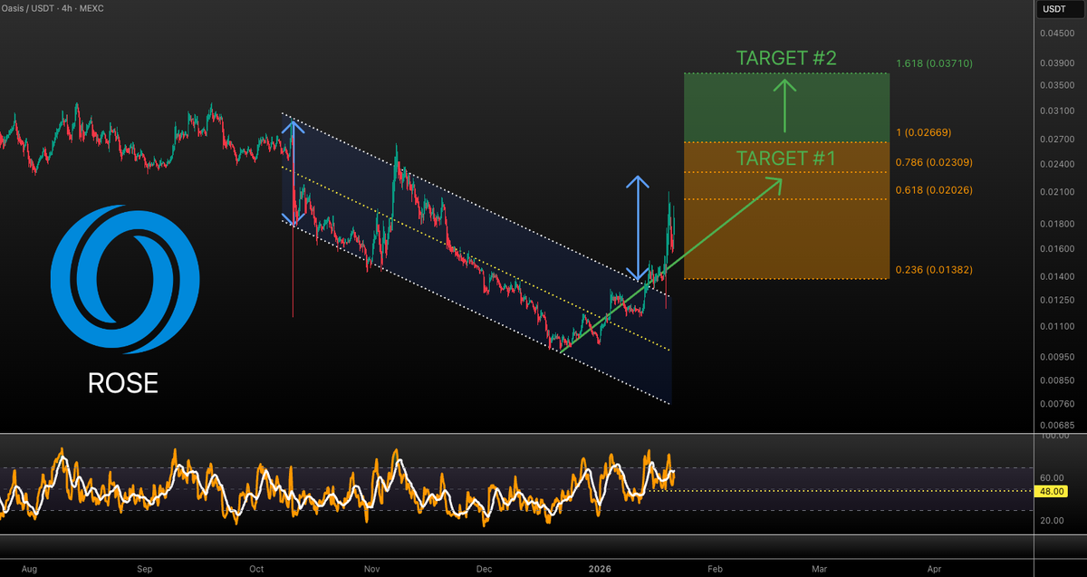
Task: Click the 0.02700 price axis label
Action: 1055,139
